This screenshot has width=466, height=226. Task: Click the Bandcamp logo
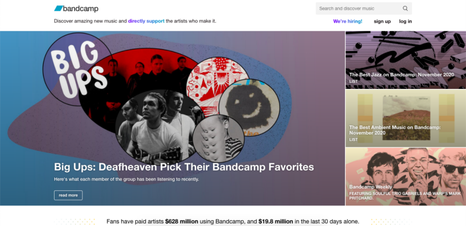tap(76, 9)
